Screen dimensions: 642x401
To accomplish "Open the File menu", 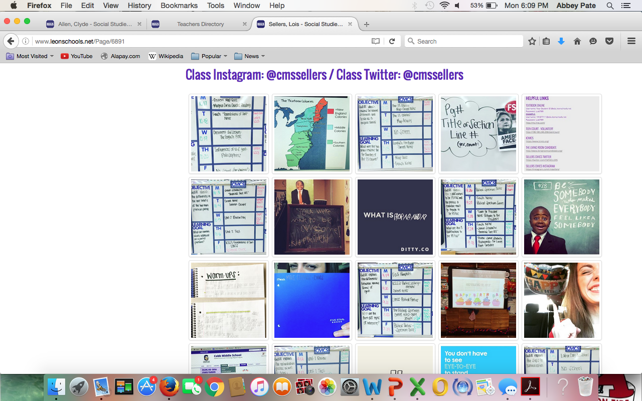I will 66,6.
